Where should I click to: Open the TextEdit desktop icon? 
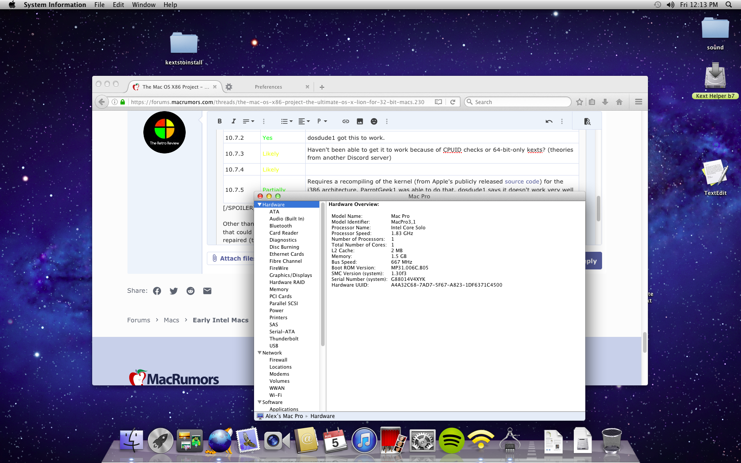coord(715,178)
